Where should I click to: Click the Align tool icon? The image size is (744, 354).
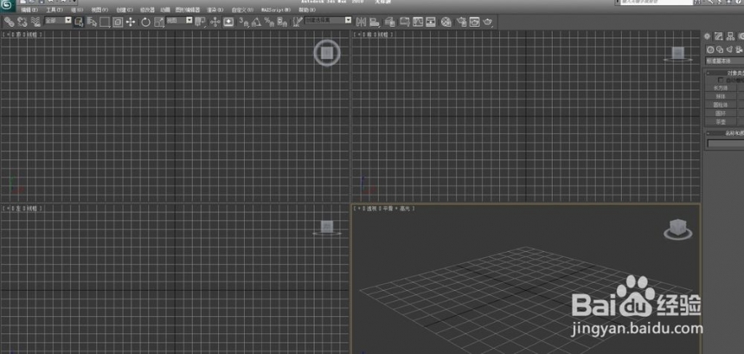(375, 22)
